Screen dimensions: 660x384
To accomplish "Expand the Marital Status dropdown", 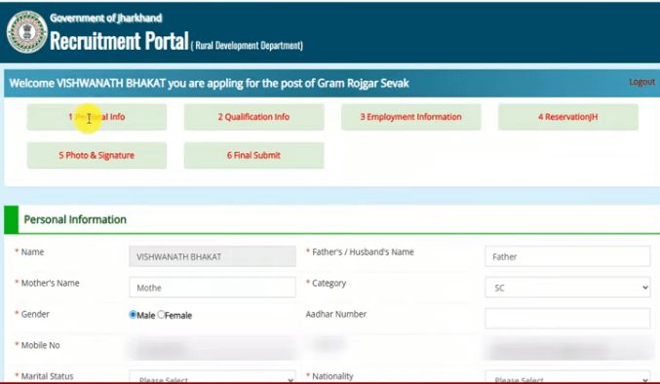I will [x=213, y=377].
